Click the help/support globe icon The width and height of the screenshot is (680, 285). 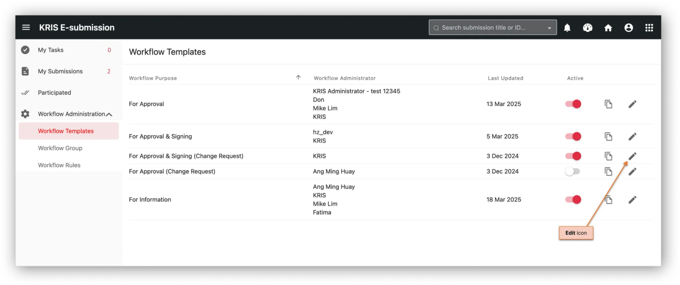pos(587,27)
